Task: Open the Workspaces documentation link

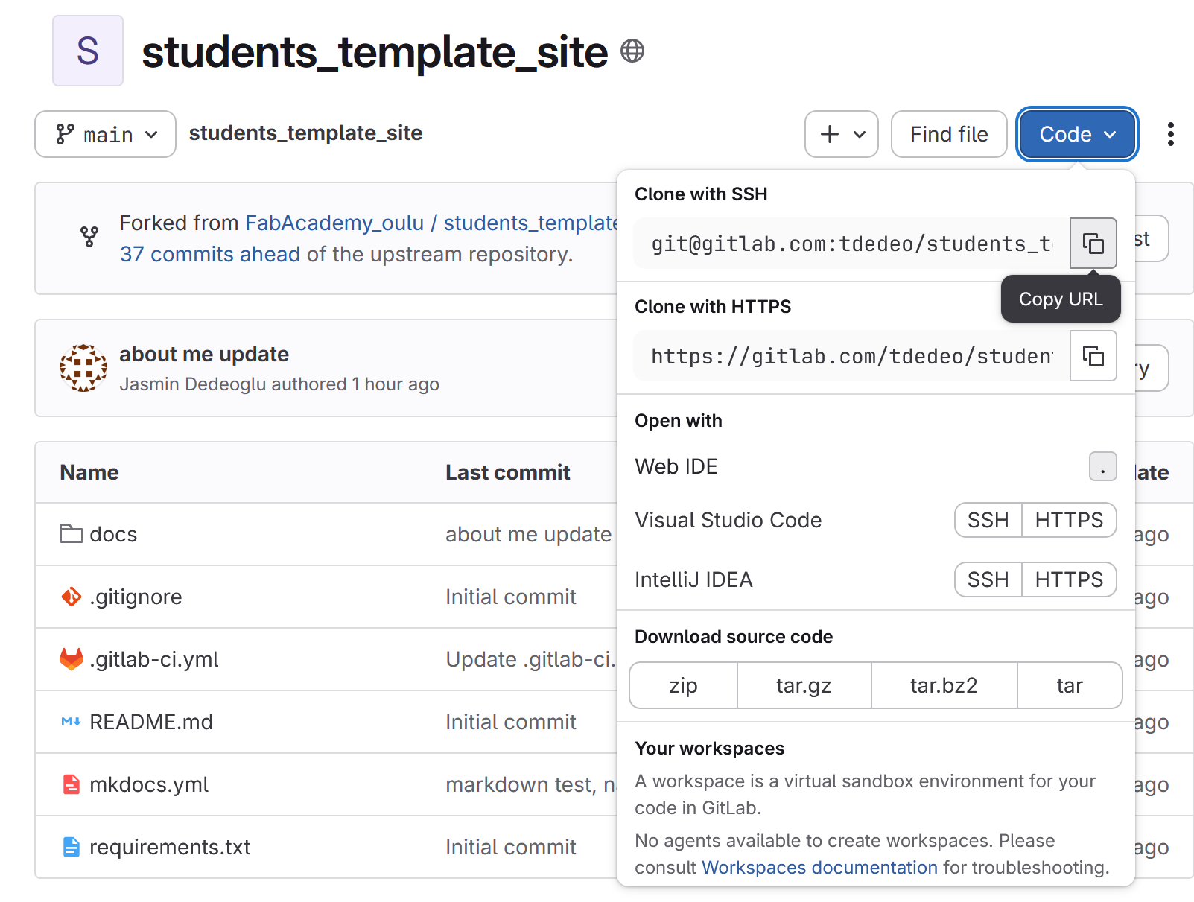Action: pos(819,867)
